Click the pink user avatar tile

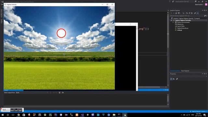pyautogui.click(x=206, y=5)
